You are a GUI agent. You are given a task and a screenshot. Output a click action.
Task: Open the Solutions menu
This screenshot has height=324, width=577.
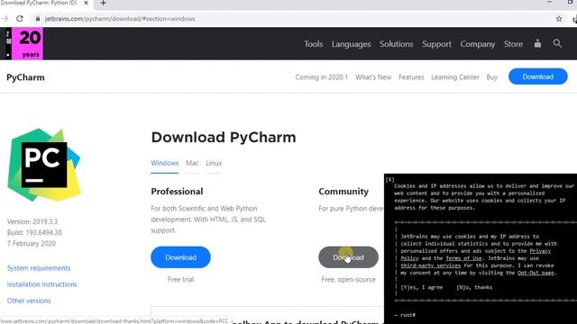point(397,44)
